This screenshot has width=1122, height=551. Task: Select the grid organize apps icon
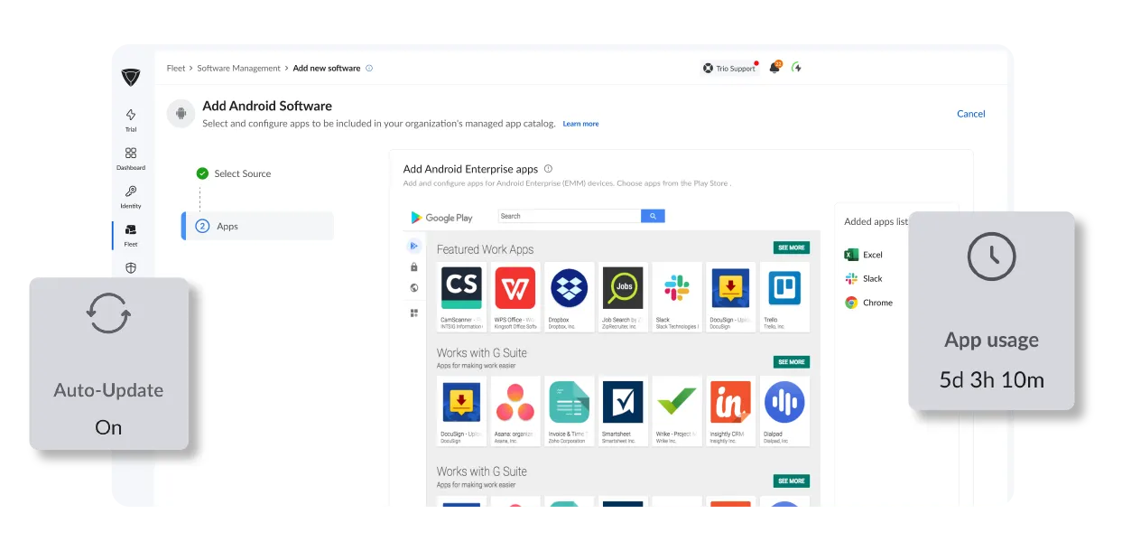(x=414, y=313)
